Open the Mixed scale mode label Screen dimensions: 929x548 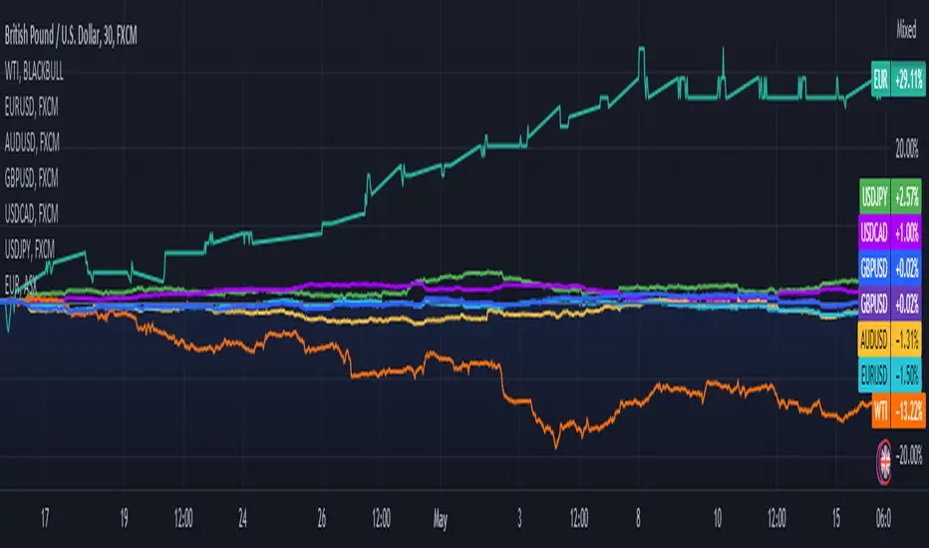[x=906, y=29]
